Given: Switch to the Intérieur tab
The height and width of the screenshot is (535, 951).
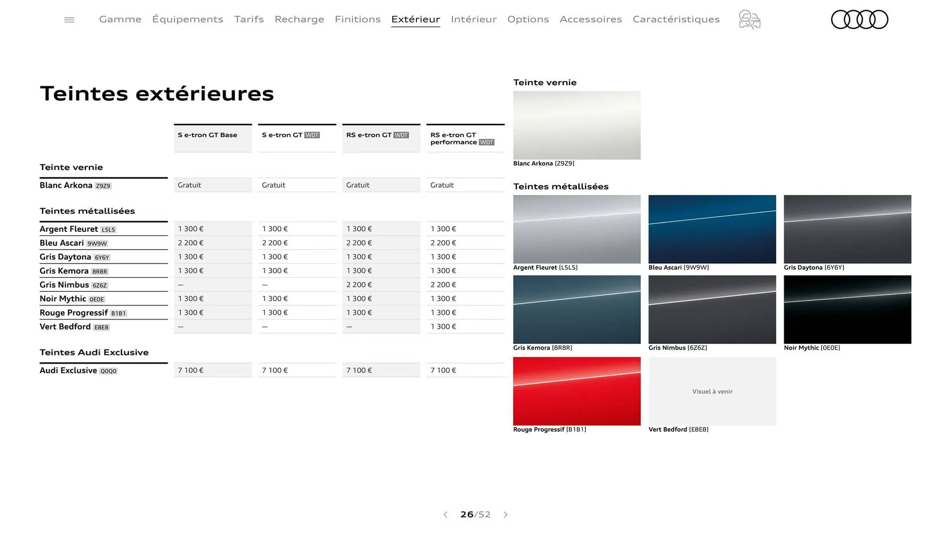Looking at the screenshot, I should coord(474,19).
